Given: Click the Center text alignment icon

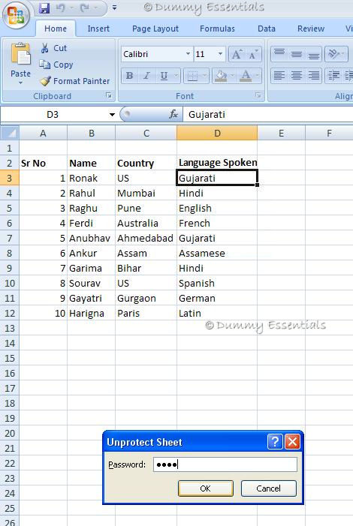Looking at the screenshot, I should coord(296,76).
